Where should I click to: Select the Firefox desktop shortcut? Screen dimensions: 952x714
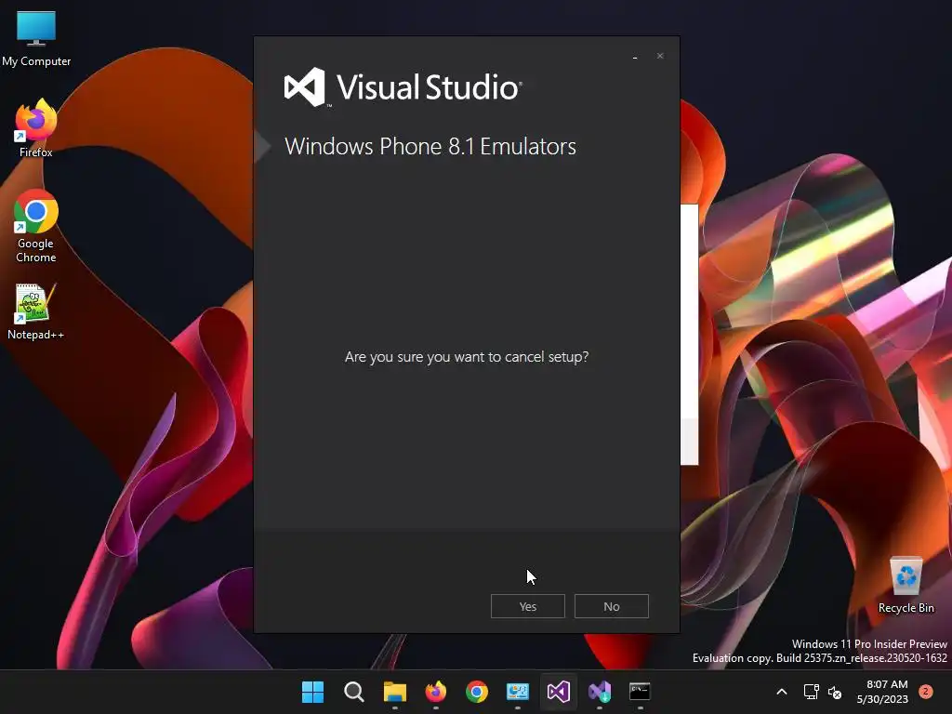36,128
